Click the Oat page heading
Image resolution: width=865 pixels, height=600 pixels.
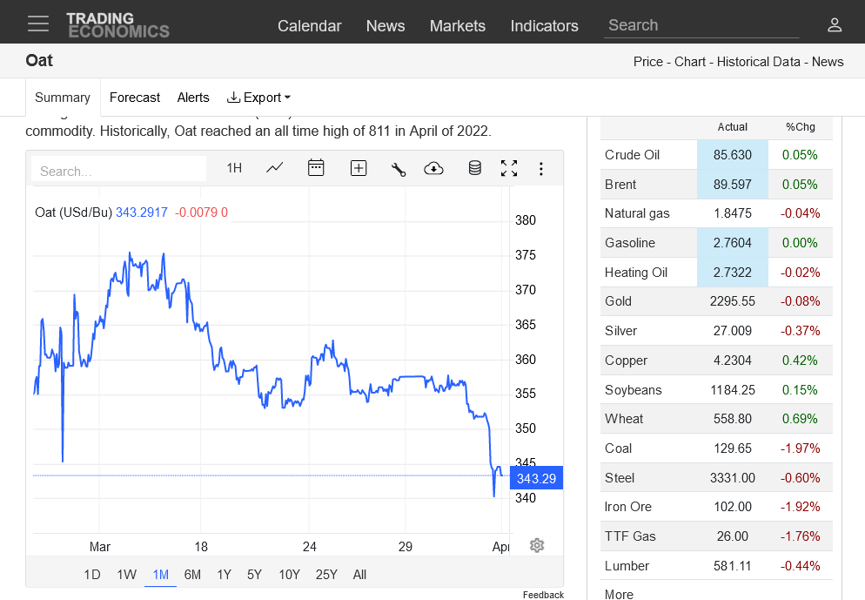(39, 61)
